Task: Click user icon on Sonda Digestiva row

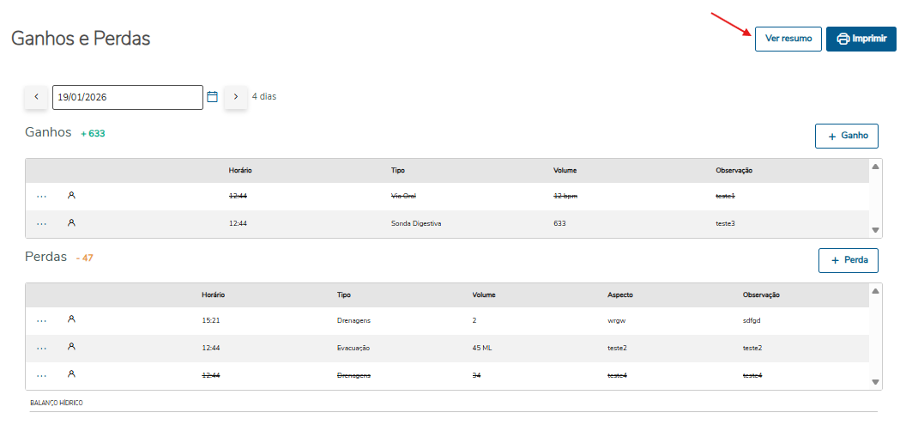Action: (x=71, y=223)
